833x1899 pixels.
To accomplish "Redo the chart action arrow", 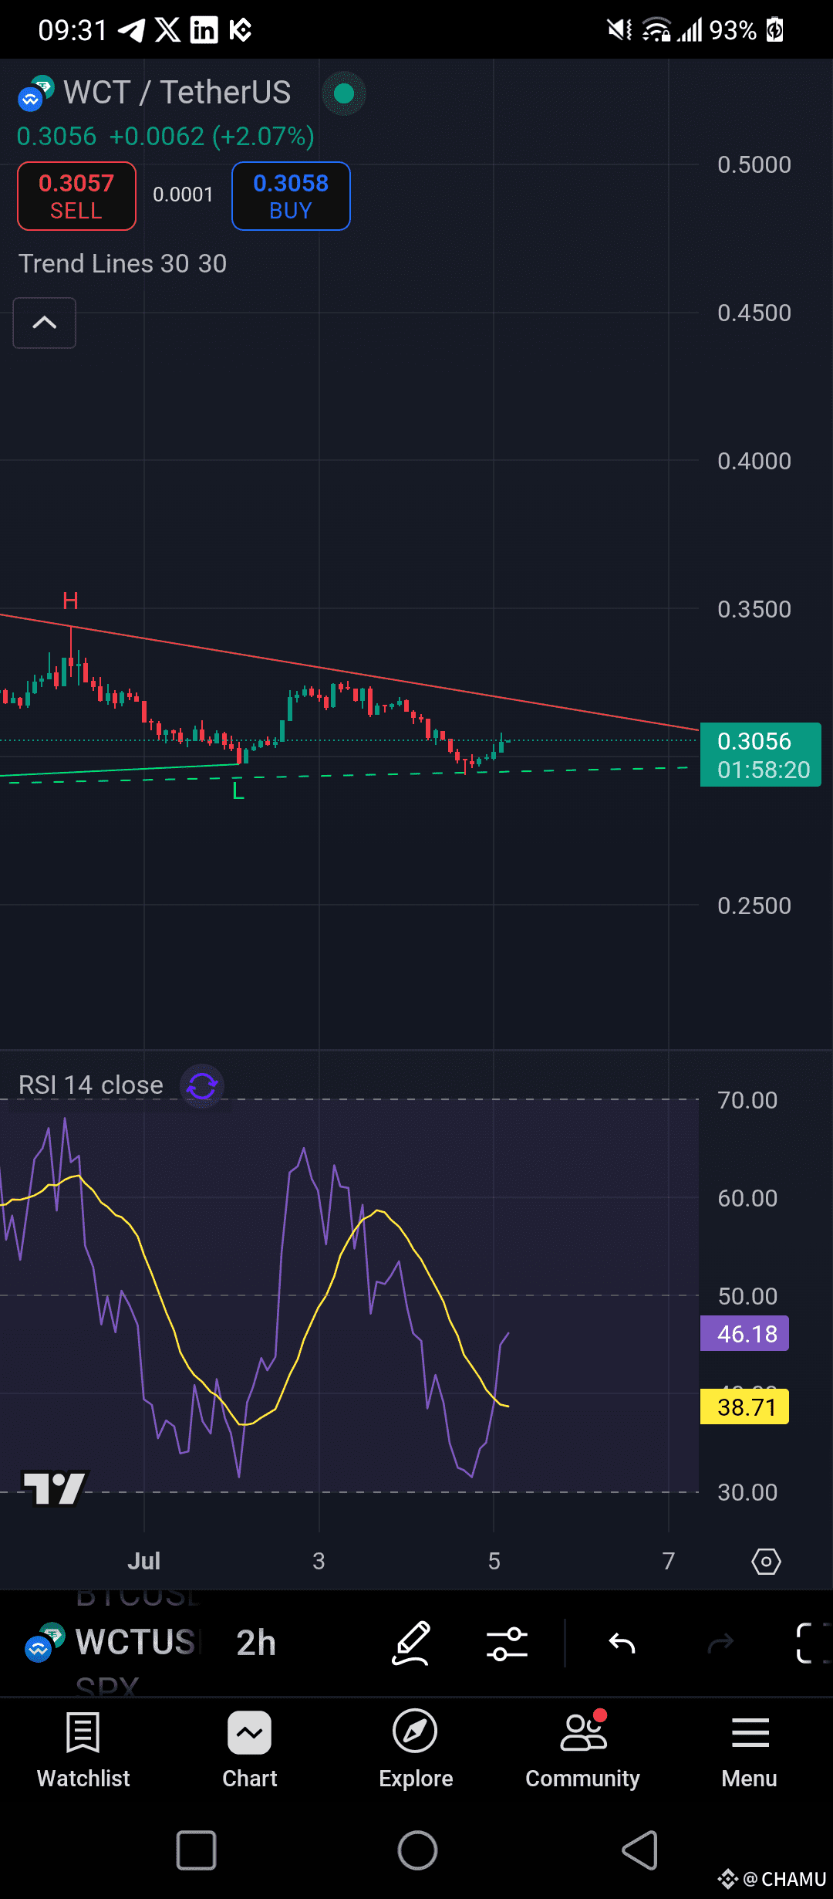I will pos(720,1643).
